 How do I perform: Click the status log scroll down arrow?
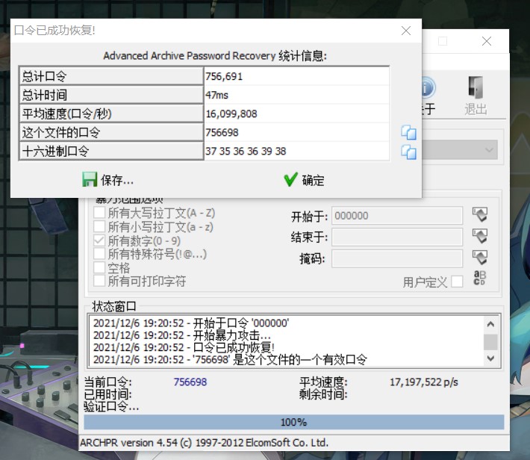(490, 358)
